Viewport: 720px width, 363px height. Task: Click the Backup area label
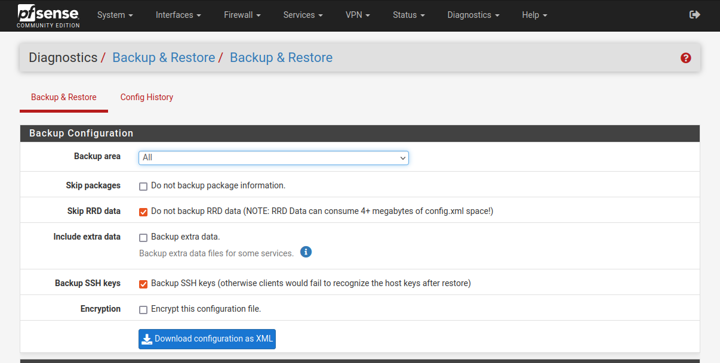pos(97,156)
